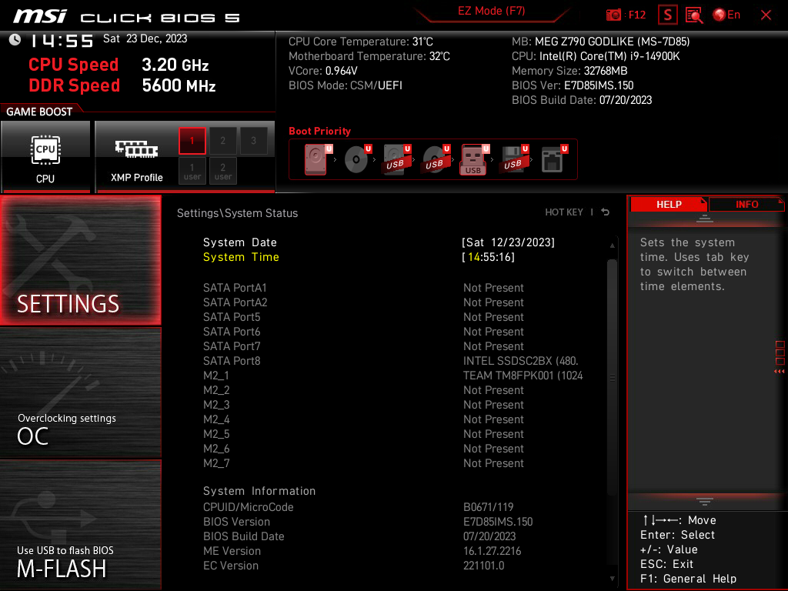Click the USB optical drive boot device icon
This screenshot has width=788, height=591.
coord(436,159)
